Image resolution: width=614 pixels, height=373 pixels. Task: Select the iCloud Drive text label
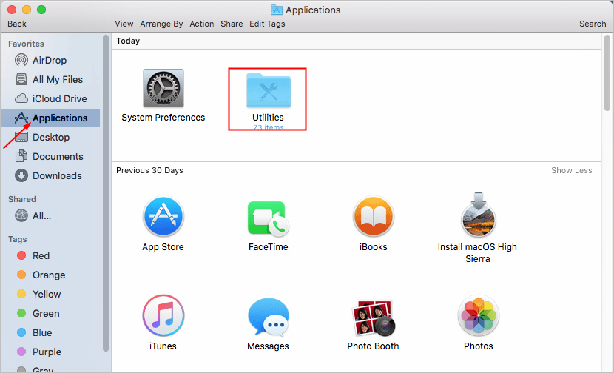(60, 98)
